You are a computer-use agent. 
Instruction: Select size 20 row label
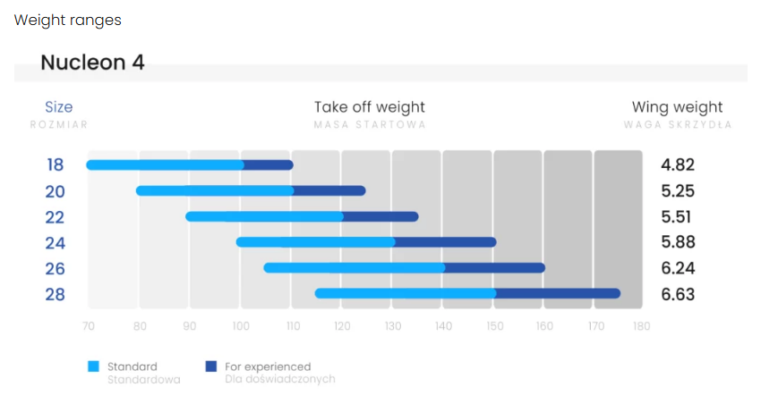56,191
